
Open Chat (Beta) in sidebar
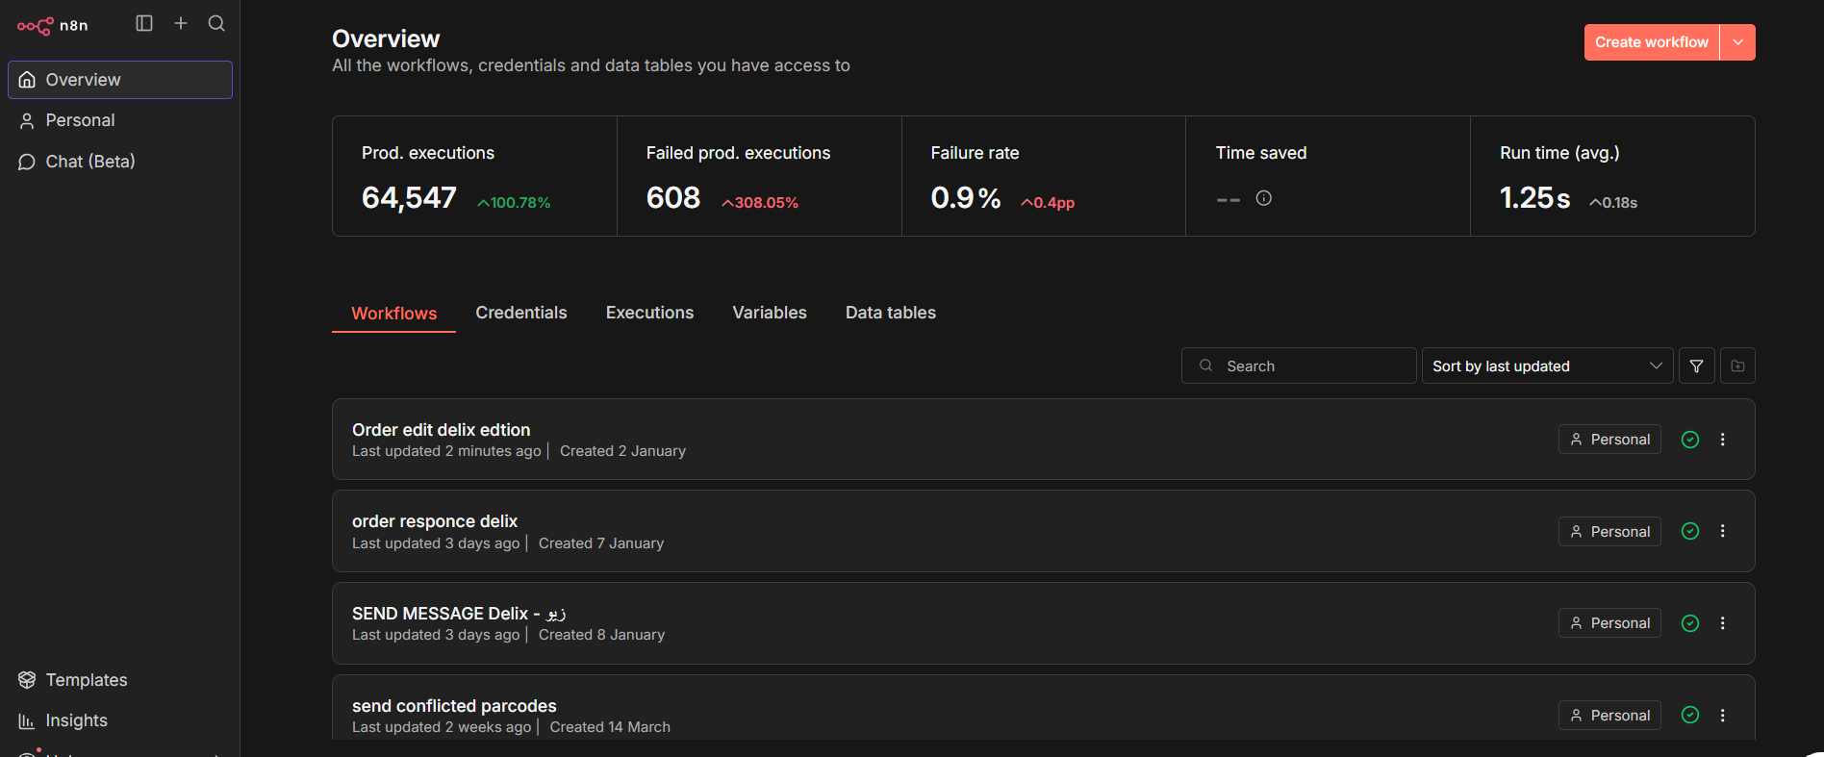(120, 162)
